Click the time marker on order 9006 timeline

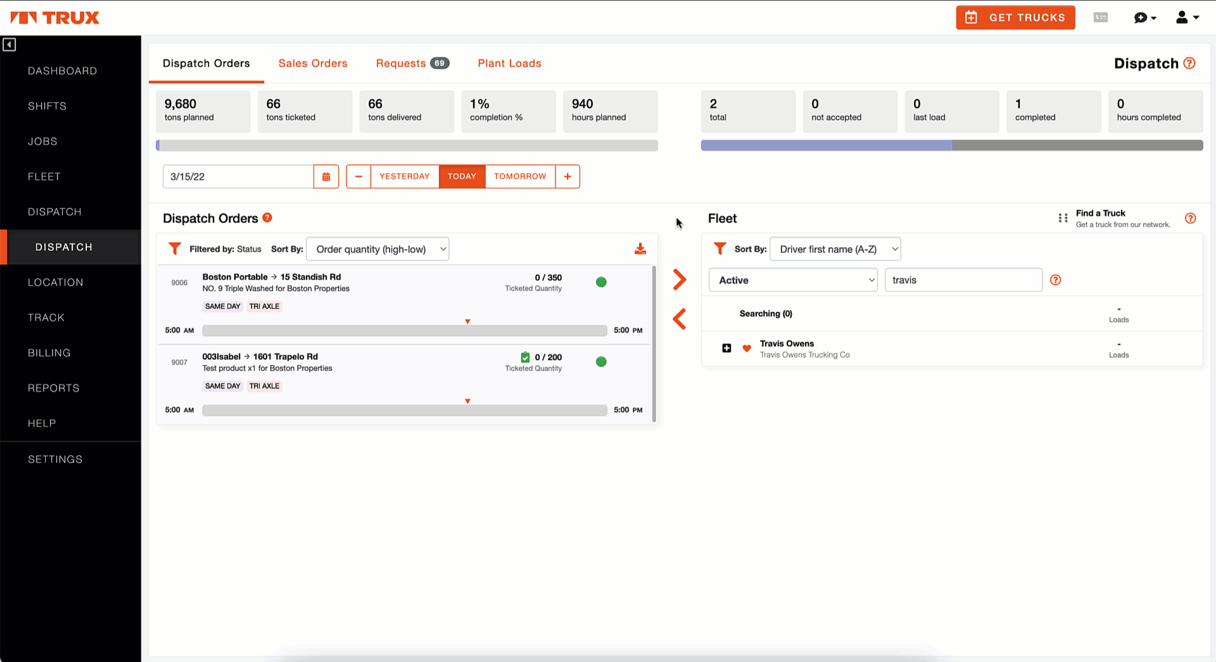[467, 322]
